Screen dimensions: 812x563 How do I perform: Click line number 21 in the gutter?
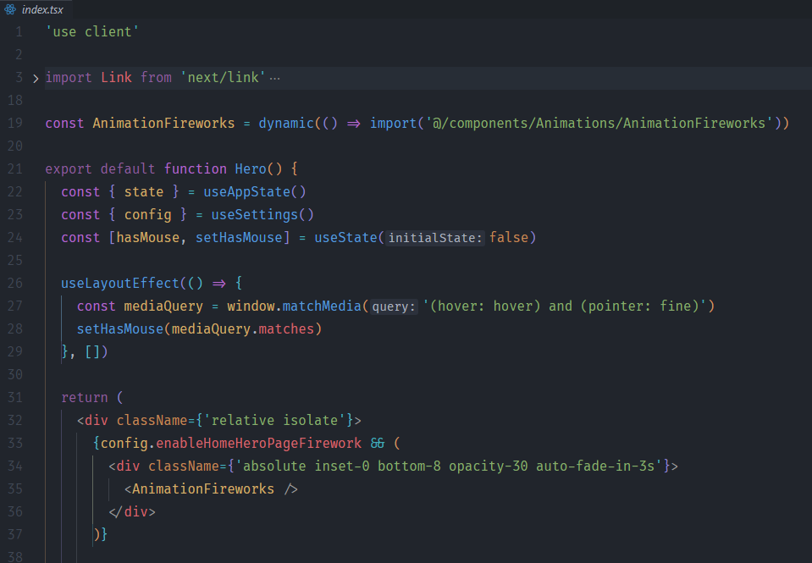pyautogui.click(x=15, y=168)
